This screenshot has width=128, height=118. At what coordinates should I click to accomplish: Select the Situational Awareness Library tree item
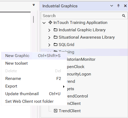(x=87, y=37)
